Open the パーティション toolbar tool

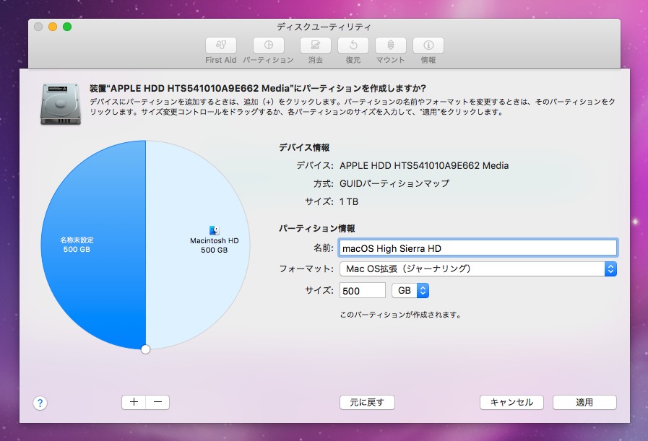268,45
